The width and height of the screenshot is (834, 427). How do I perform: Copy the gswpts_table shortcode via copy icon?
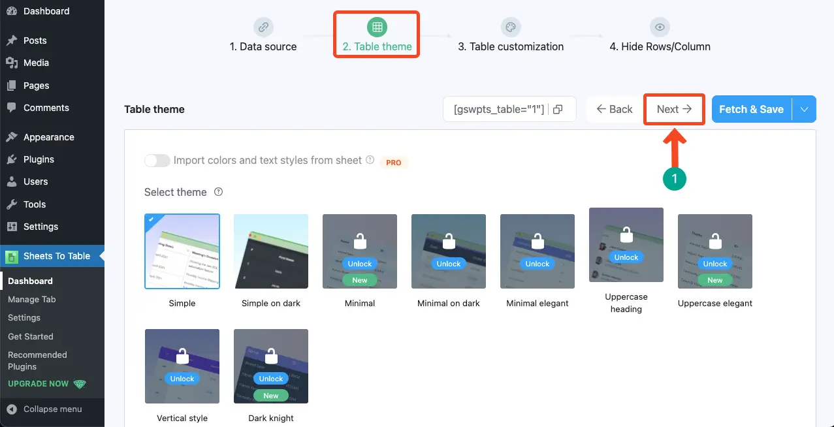coord(558,110)
